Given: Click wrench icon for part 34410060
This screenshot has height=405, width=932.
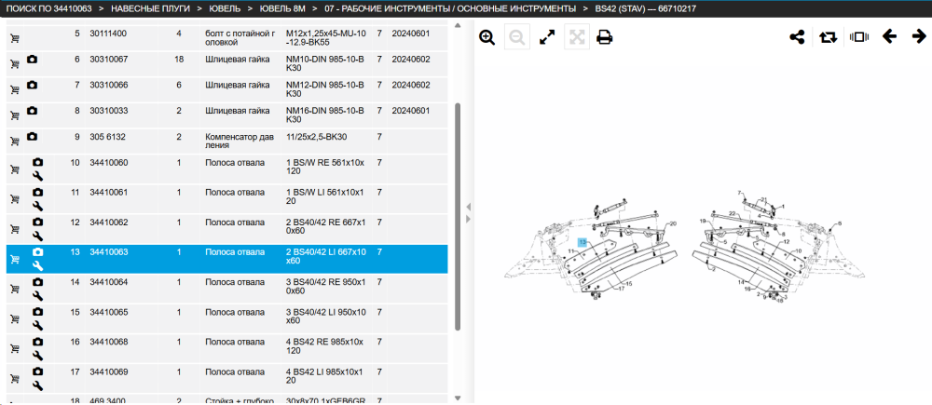Looking at the screenshot, I should click(x=37, y=176).
